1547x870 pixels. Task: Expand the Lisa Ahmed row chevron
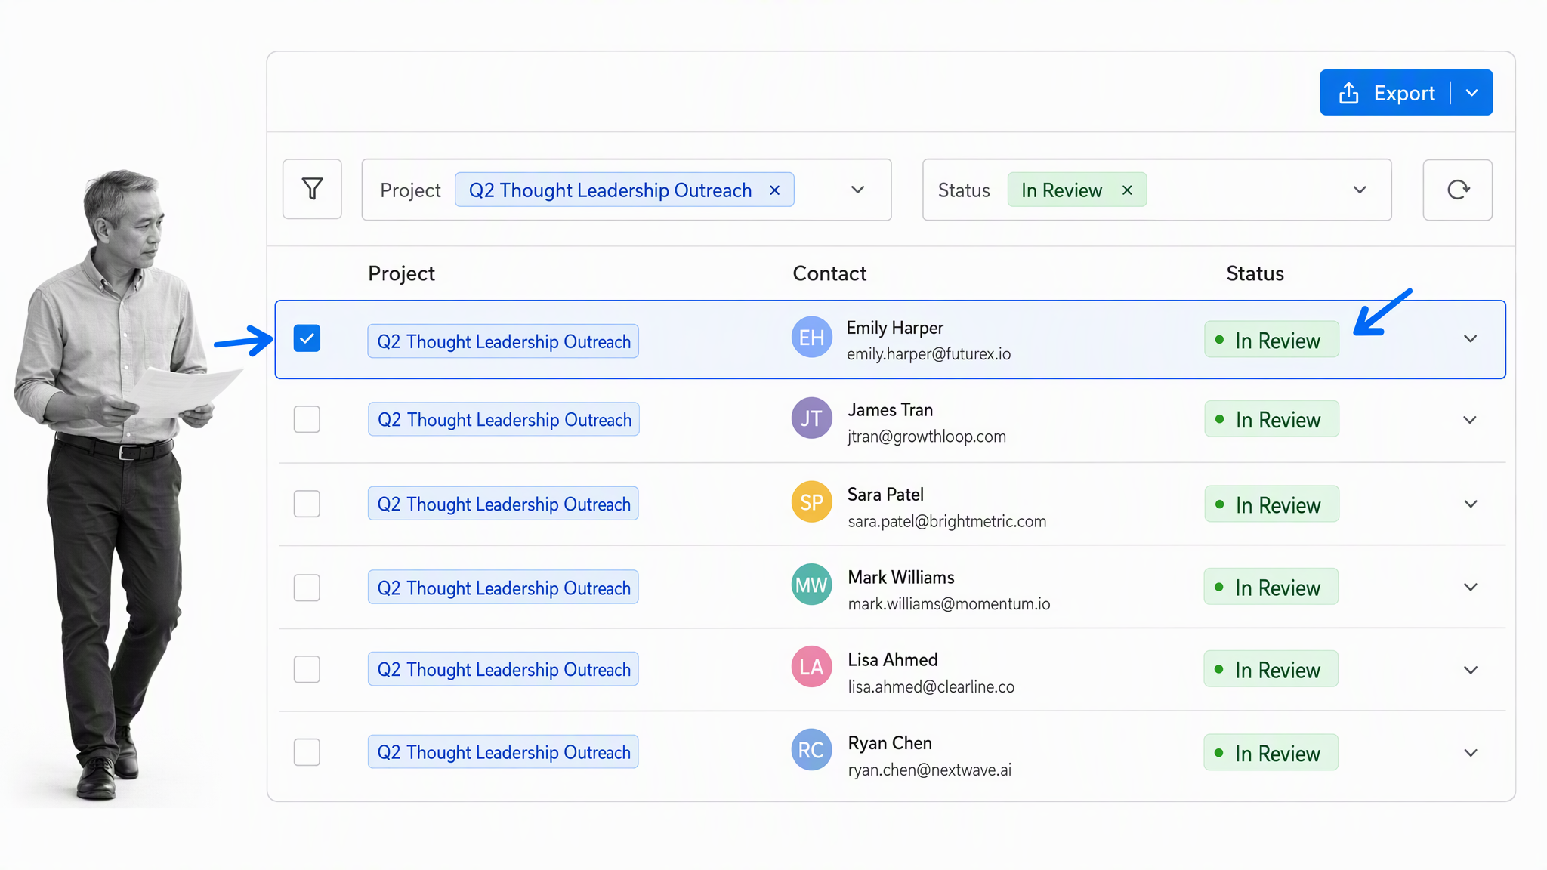(x=1470, y=670)
